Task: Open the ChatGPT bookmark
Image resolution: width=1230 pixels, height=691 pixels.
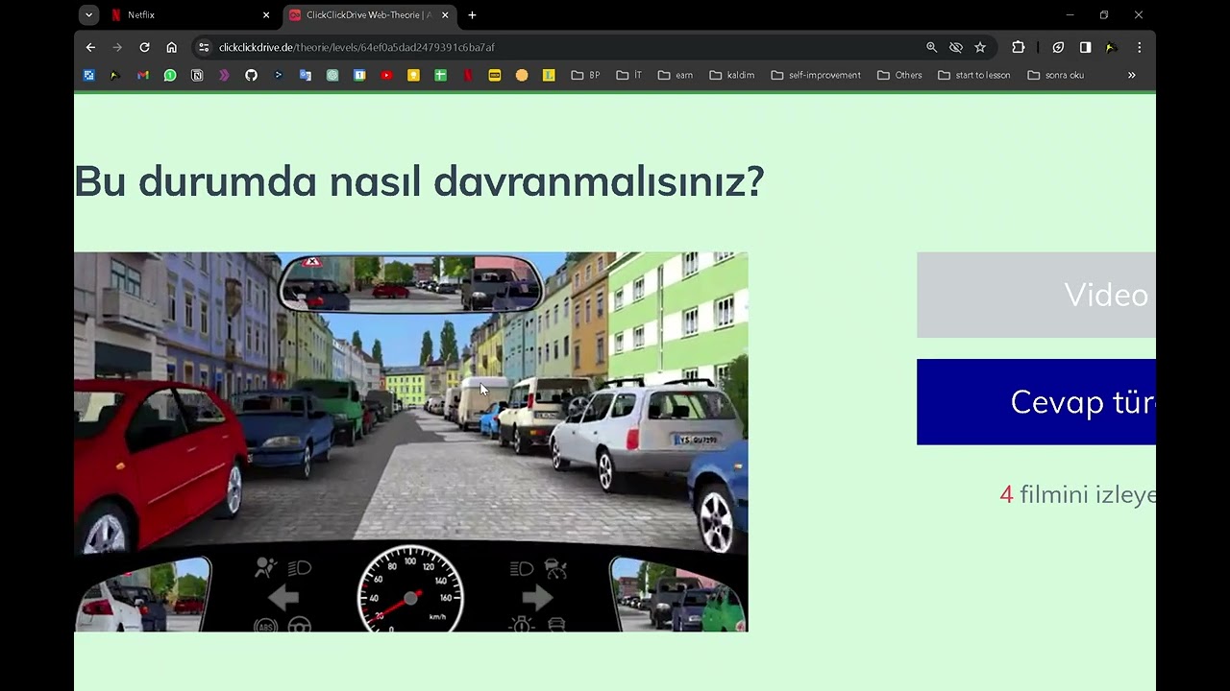Action: pyautogui.click(x=332, y=75)
